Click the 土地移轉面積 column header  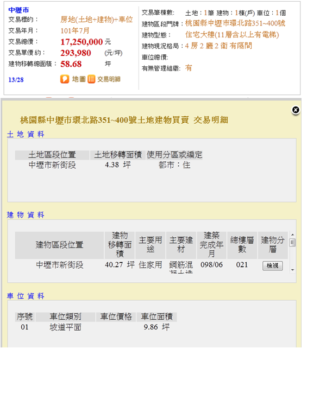tap(118, 155)
